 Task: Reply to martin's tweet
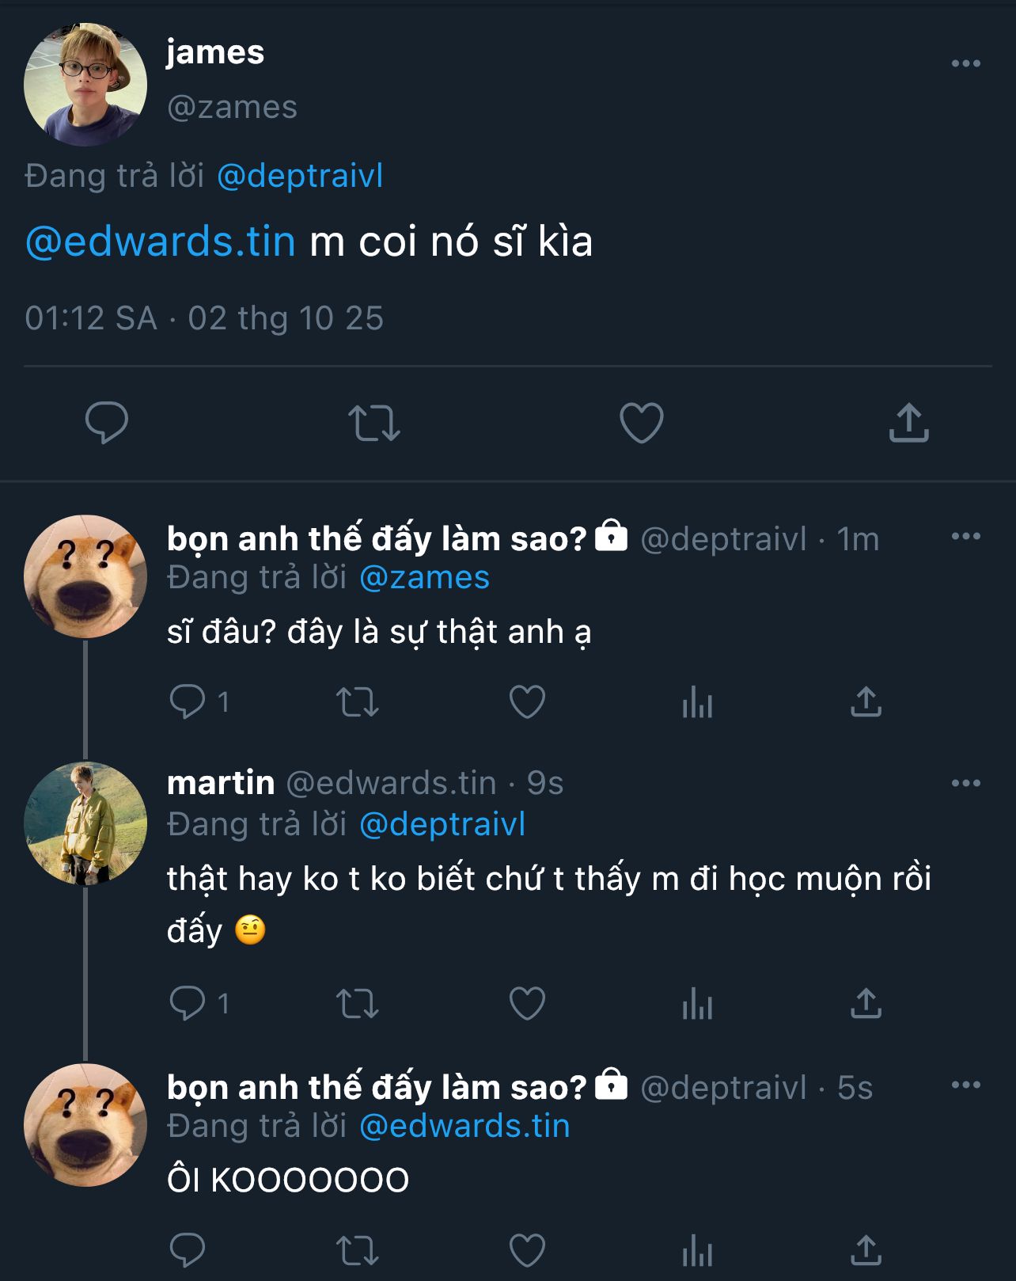(x=188, y=1004)
